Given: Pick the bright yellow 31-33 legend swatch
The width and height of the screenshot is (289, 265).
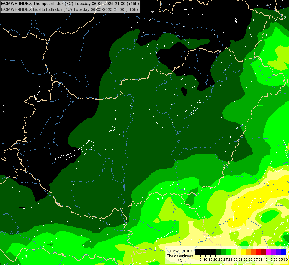Looking at the screenshot, I should coord(243,252).
